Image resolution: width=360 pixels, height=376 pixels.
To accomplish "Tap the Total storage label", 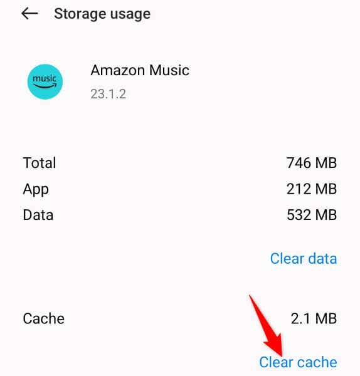I will click(x=40, y=163).
